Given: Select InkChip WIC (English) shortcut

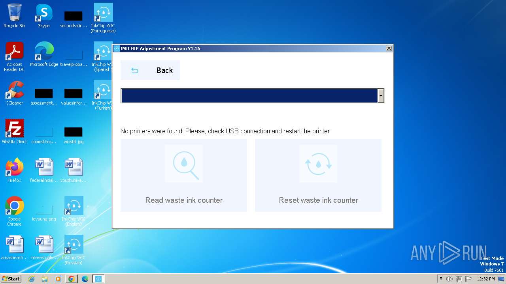Looking at the screenshot, I should click(74, 211).
